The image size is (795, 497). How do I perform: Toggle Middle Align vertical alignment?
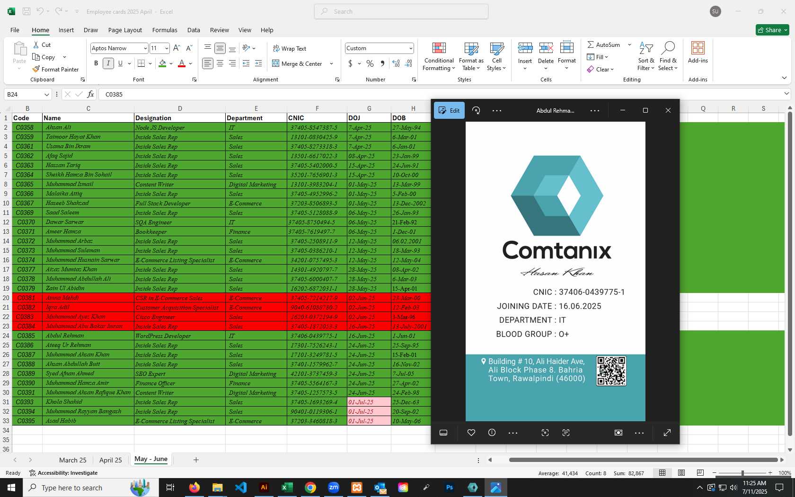[x=220, y=48]
